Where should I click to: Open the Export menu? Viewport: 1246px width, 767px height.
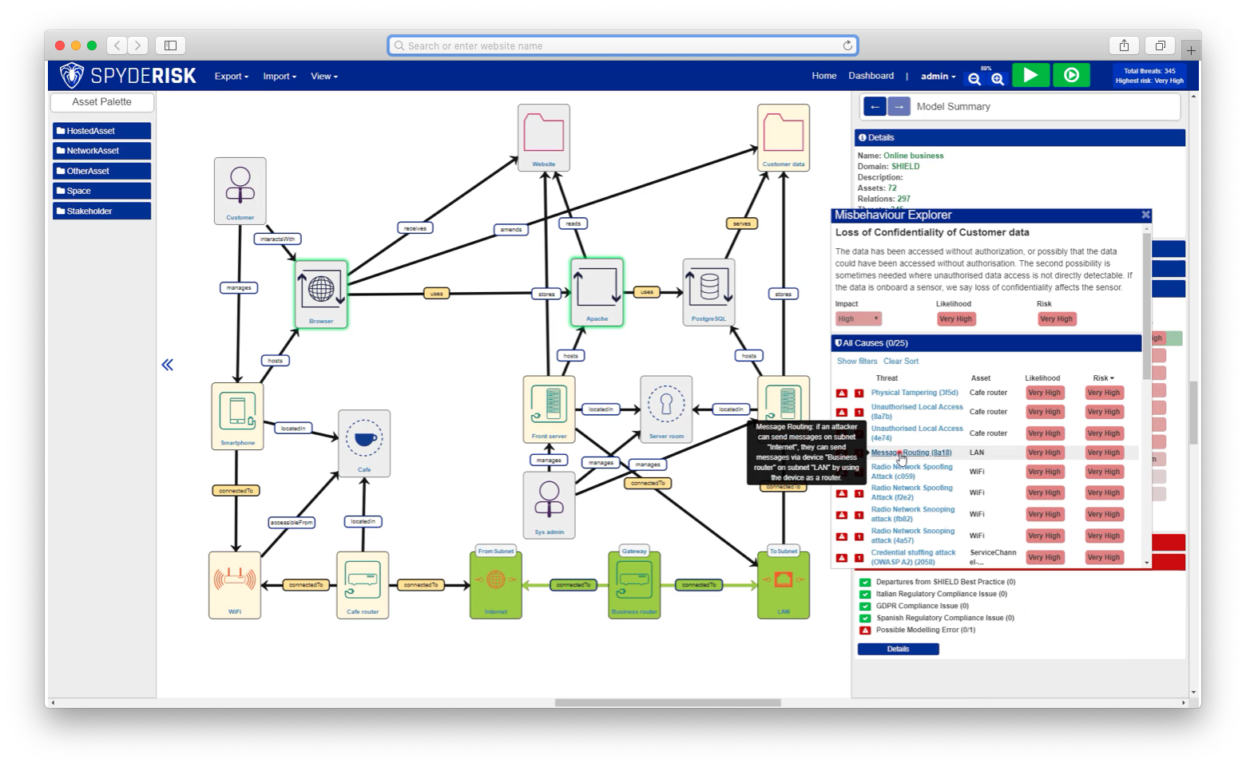[x=231, y=77]
